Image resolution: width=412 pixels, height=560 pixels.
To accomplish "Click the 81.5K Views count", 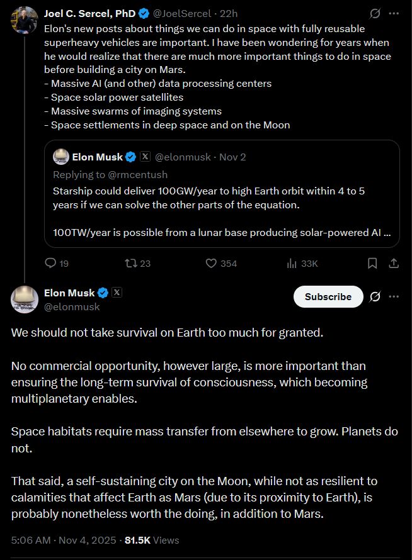I will pos(152,540).
